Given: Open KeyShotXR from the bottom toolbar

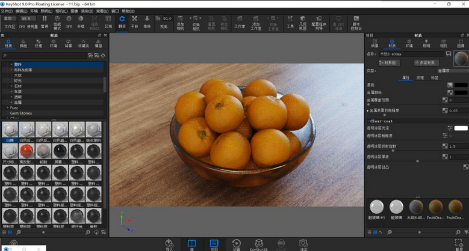Looking at the screenshot, I should 258,244.
